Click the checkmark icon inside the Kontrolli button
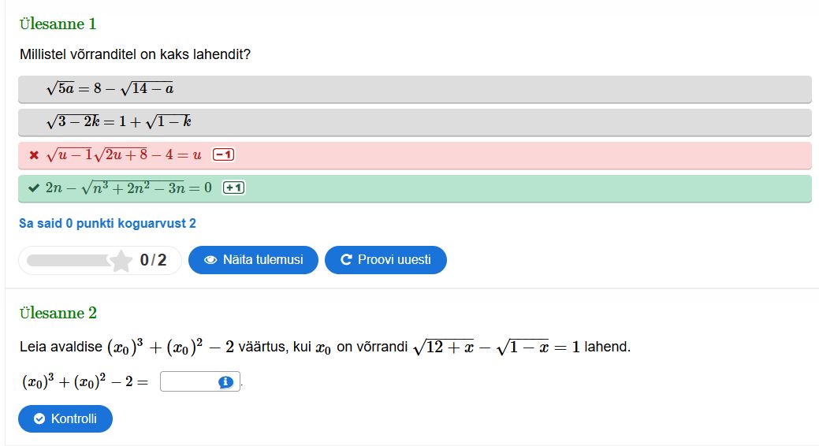 [39, 419]
